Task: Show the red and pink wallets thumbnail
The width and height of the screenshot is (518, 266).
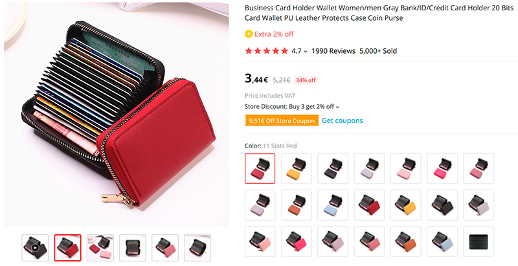Action: 100,247
